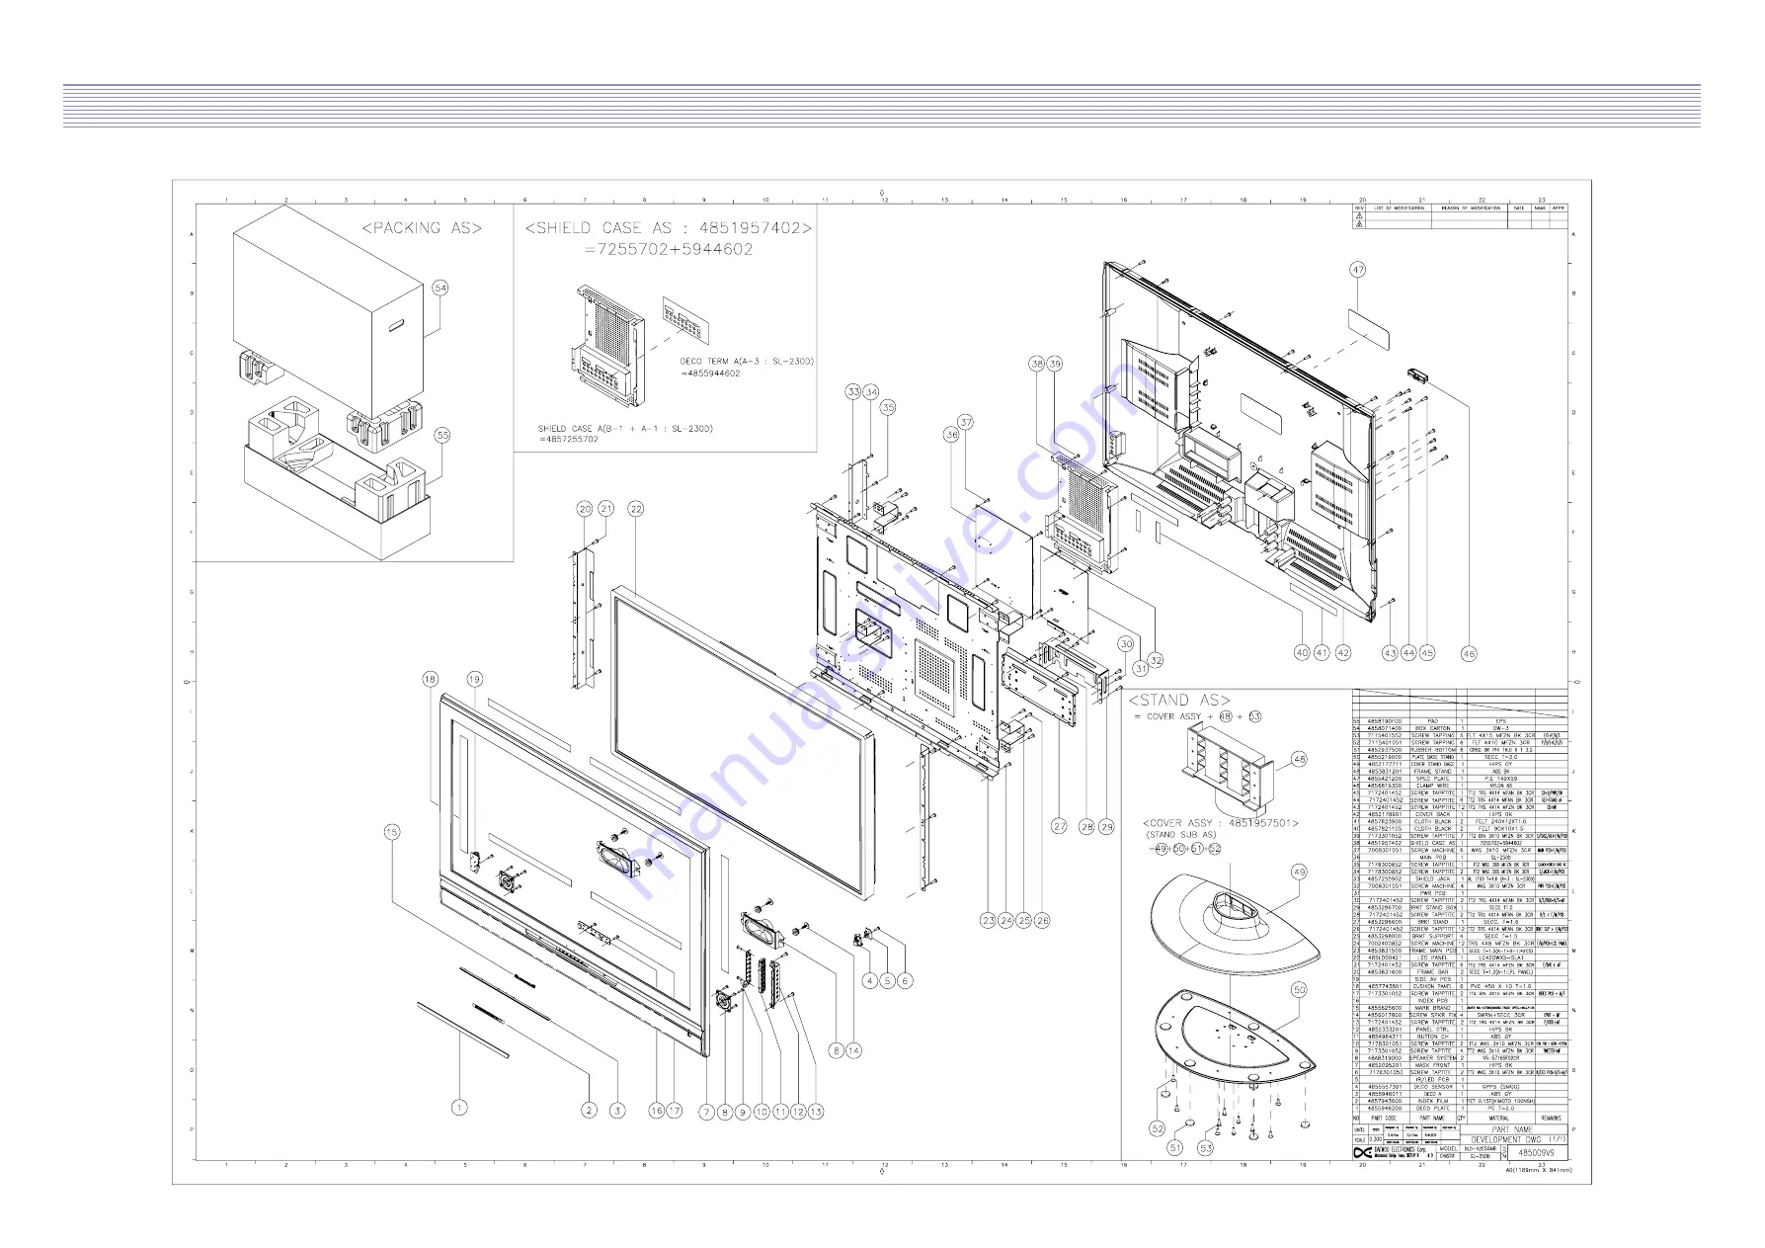Viewport: 1765px width, 1248px height.
Task: Click the CUSHION PANEL row in parts list
Action: tap(1459, 986)
